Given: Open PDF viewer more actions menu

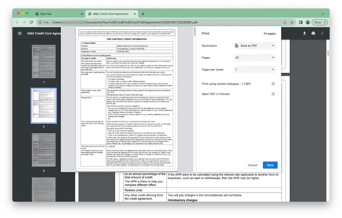Looking at the screenshot, I should pos(322,33).
